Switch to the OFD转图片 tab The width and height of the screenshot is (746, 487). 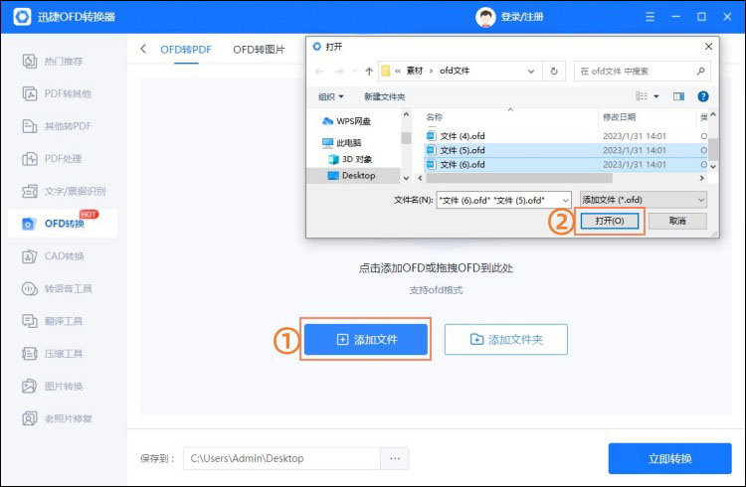(259, 50)
